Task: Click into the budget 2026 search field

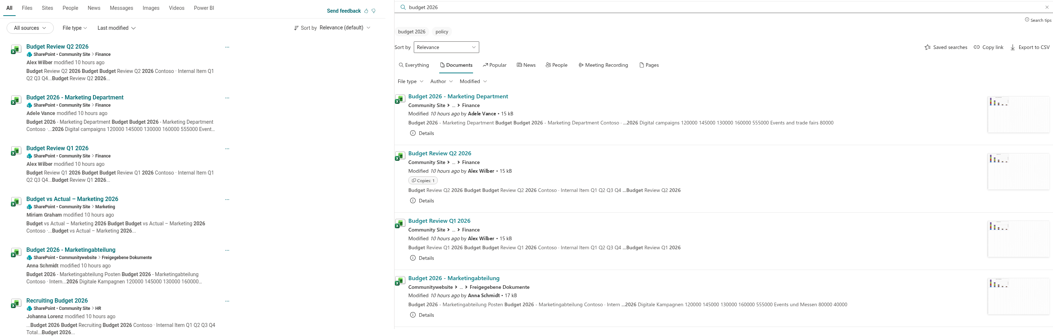Action: point(724,7)
